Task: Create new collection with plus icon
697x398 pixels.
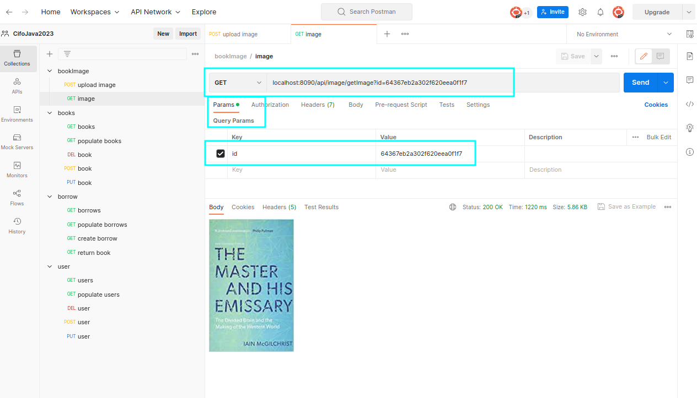Action: [50, 54]
